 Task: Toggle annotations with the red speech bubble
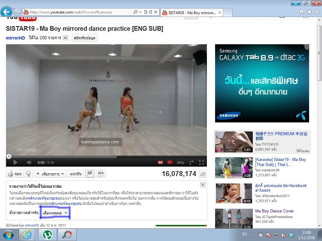coord(170,163)
